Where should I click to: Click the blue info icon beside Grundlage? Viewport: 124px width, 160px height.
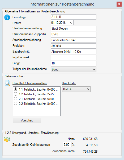[x=7, y=17]
